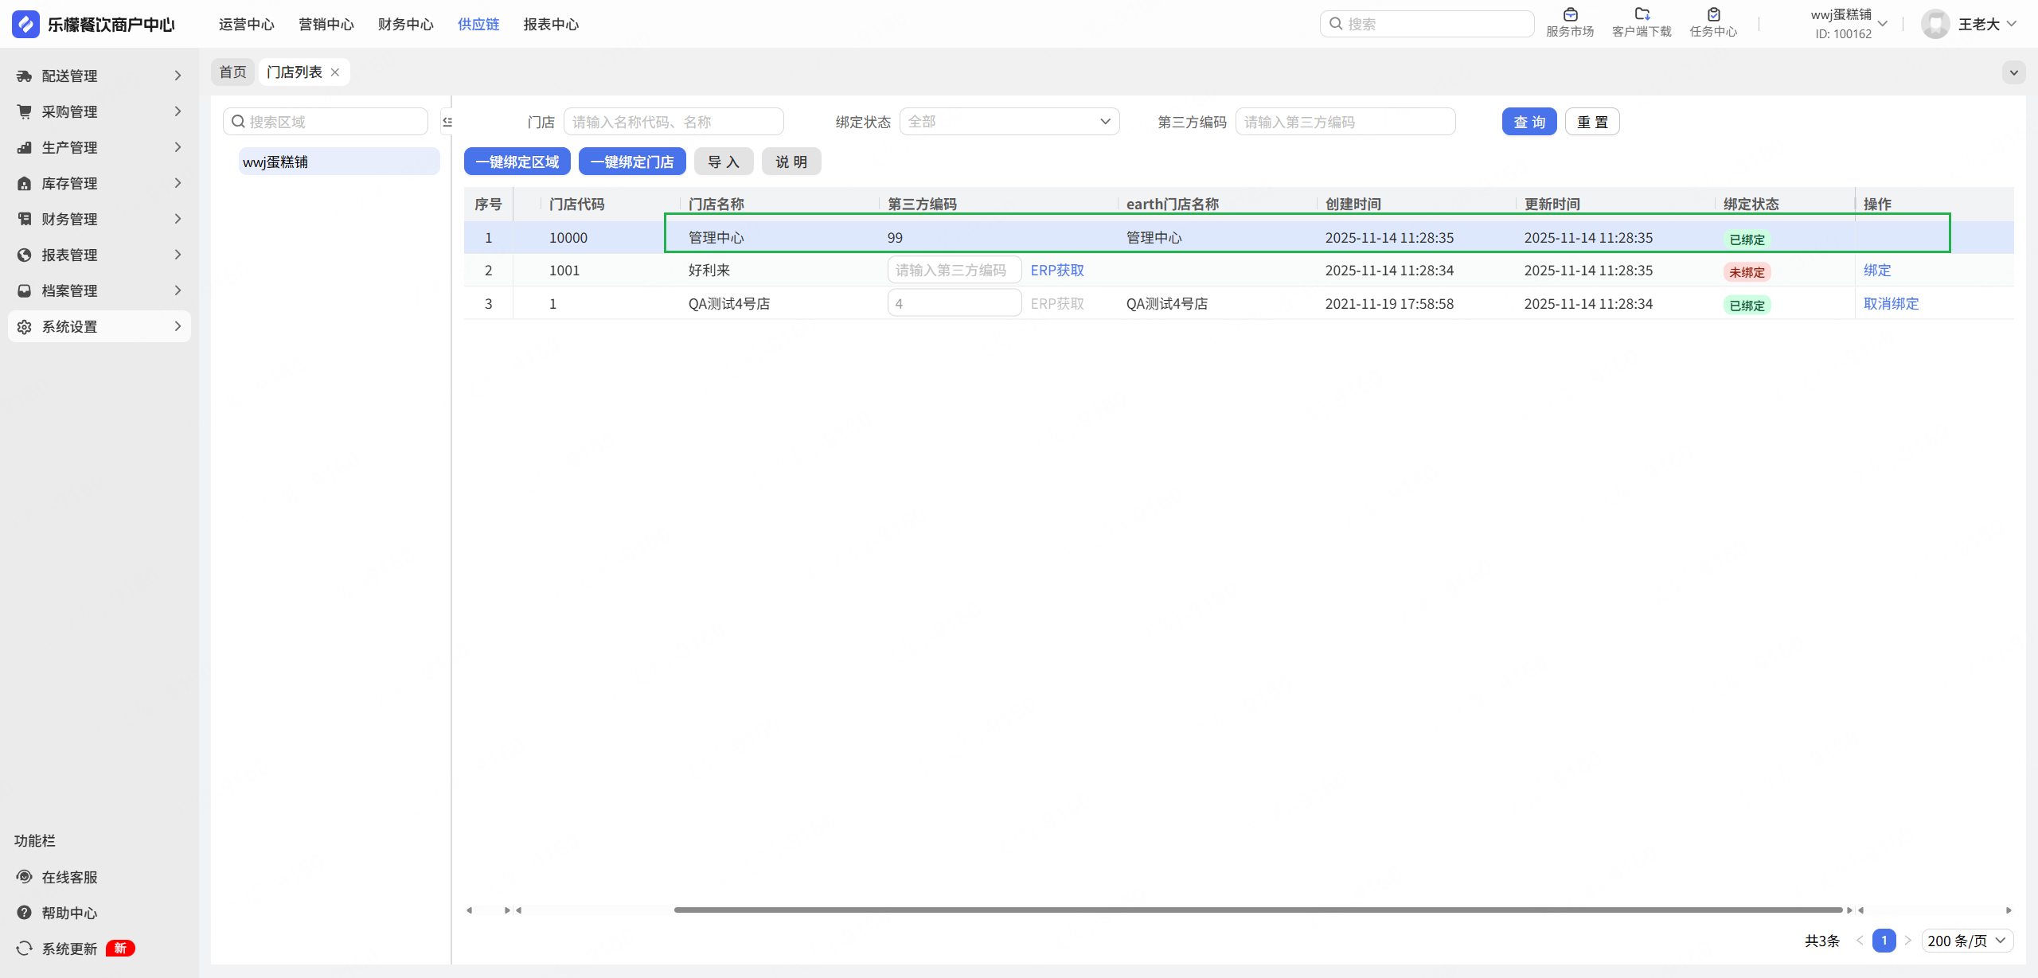This screenshot has height=978, width=2038.
Task: Open the 绑定状态 dropdown
Action: [1009, 122]
